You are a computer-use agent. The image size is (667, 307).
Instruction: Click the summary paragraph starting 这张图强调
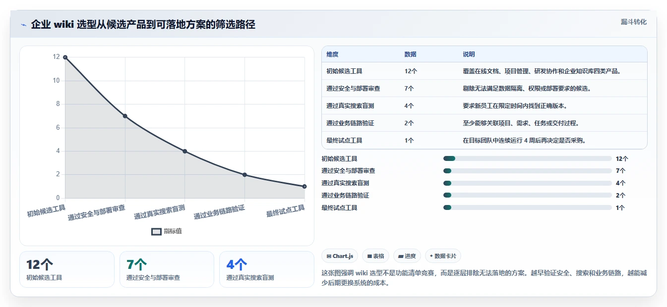click(x=485, y=278)
